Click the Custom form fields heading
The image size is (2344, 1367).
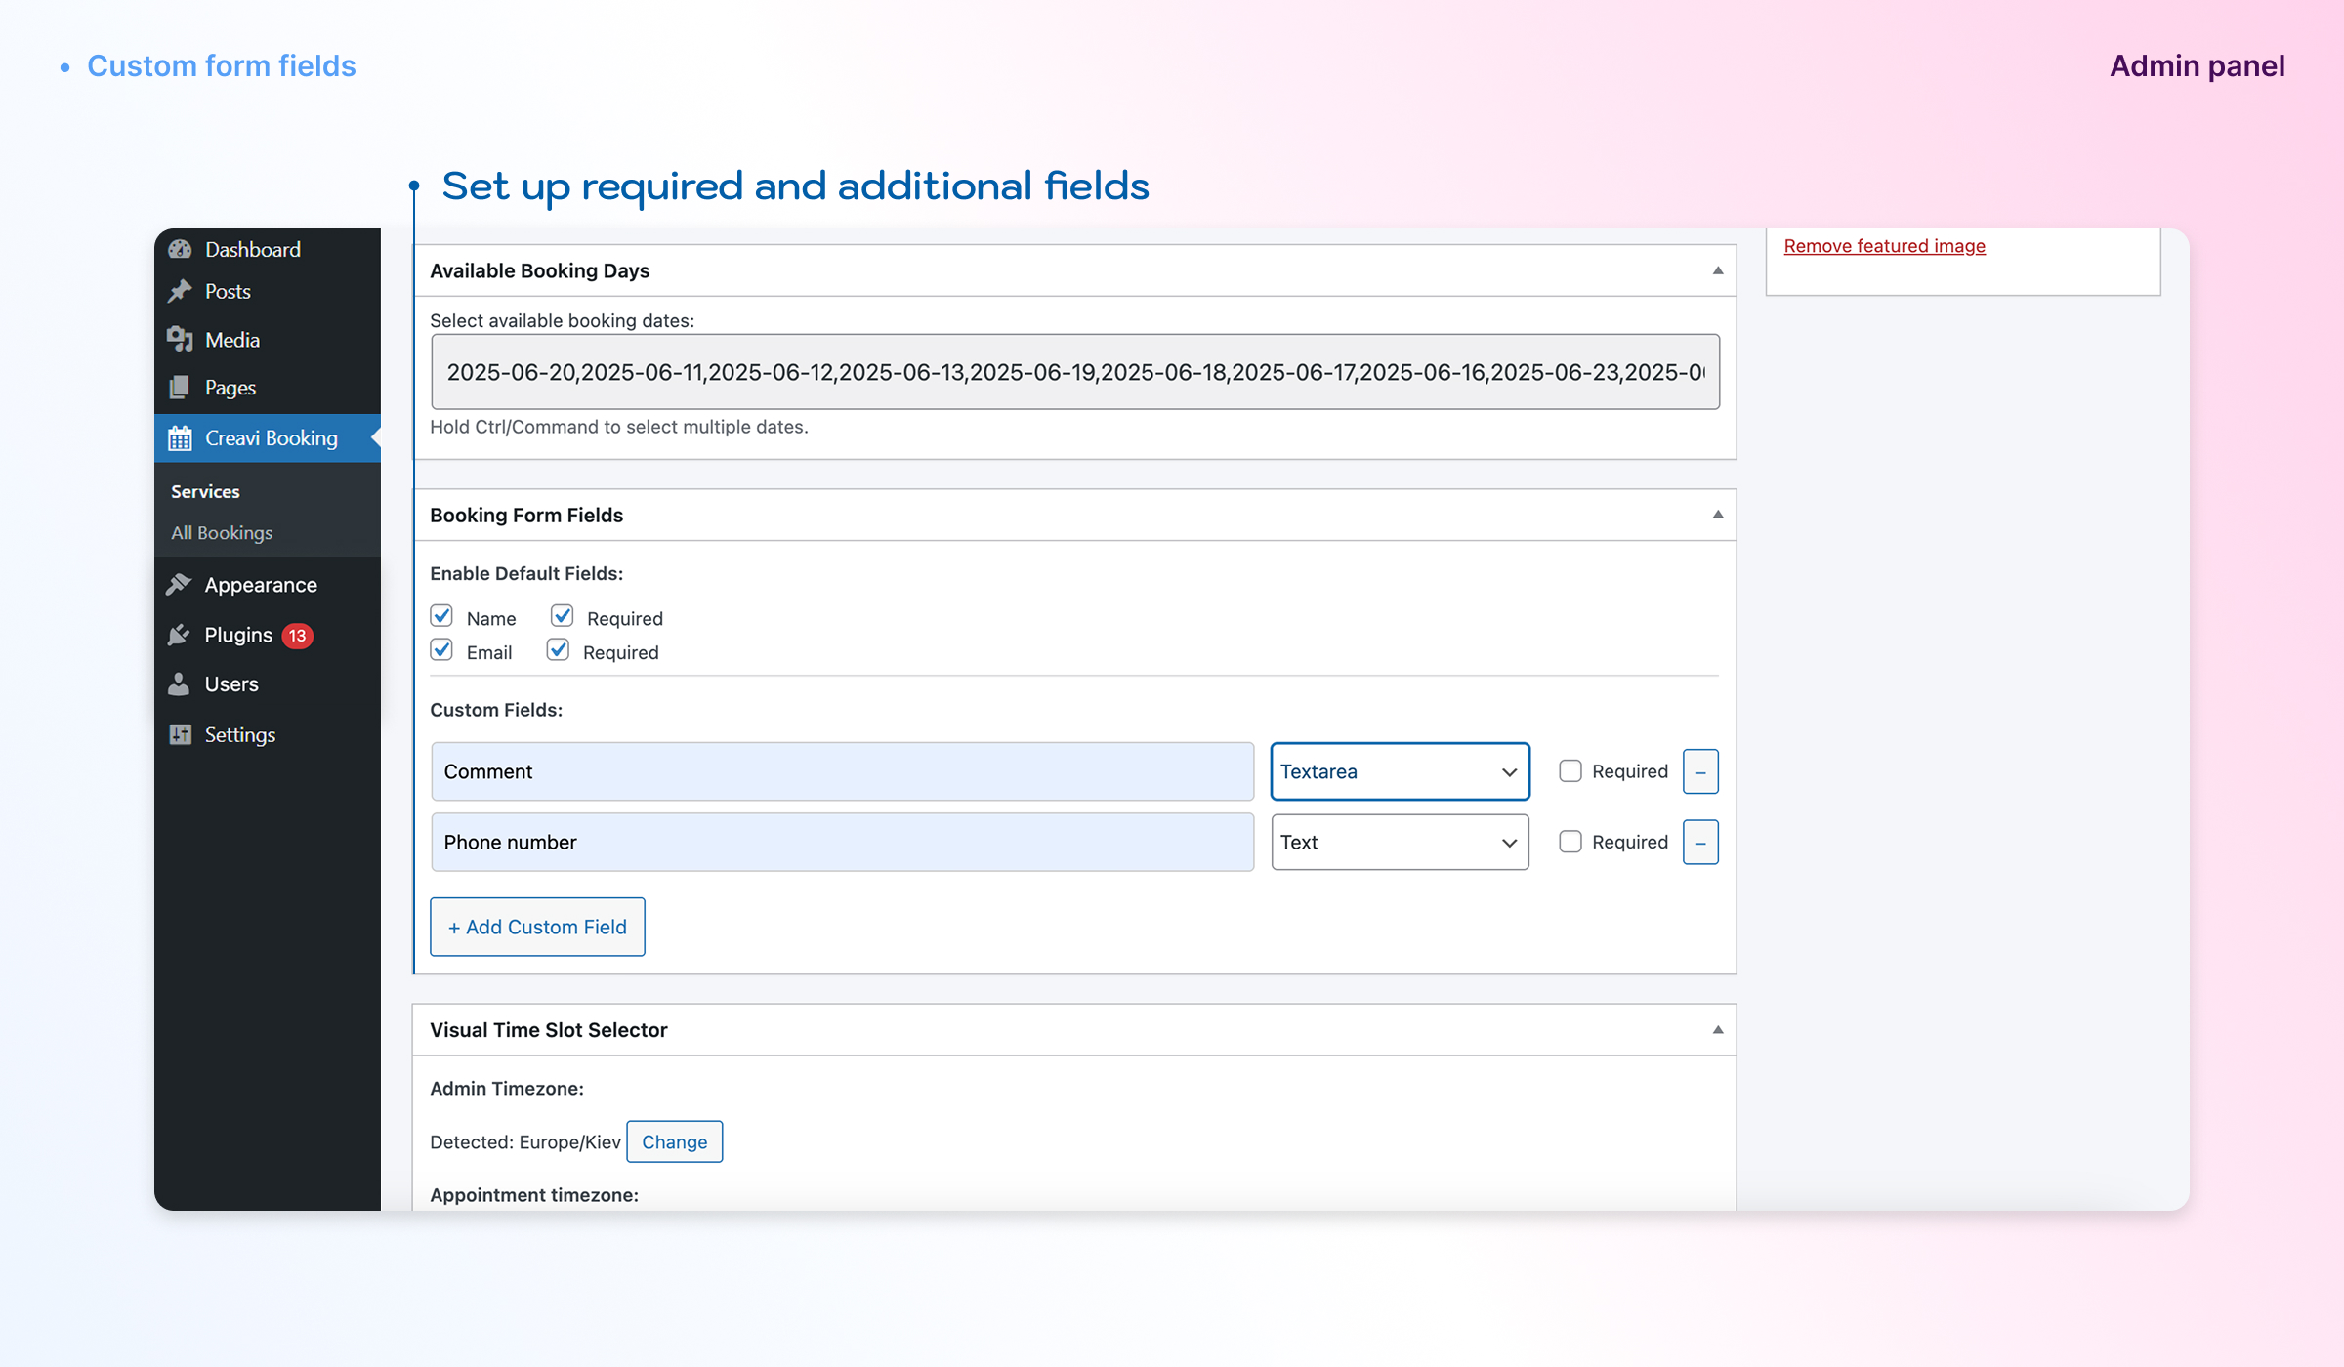tap(222, 65)
